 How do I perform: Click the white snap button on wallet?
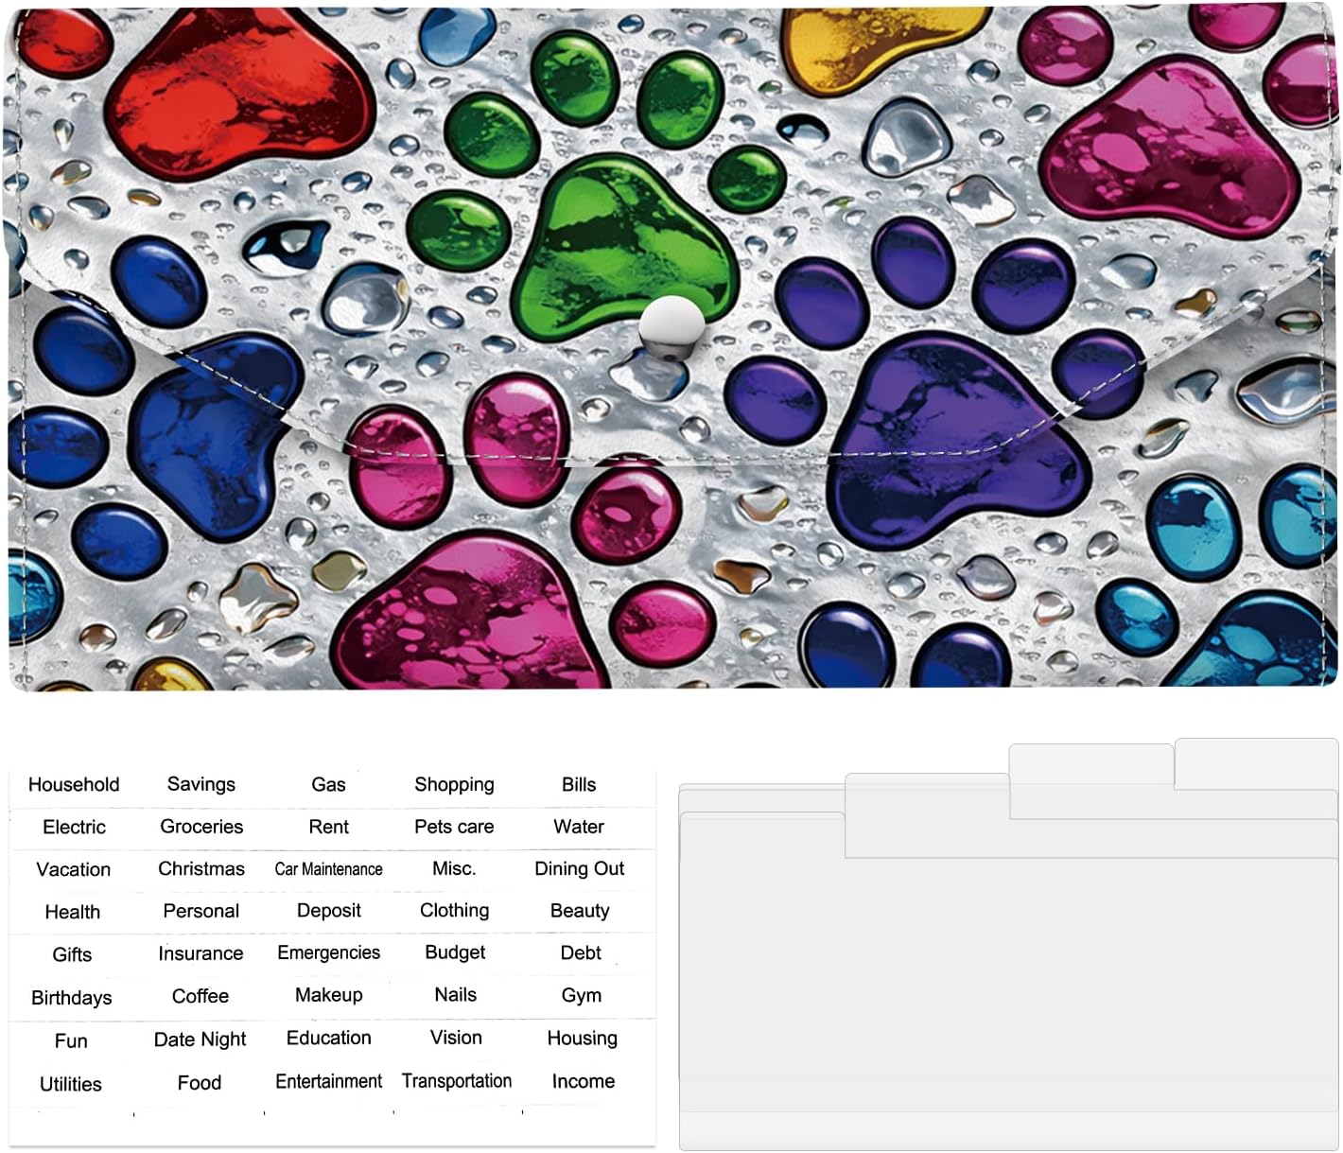click(x=671, y=327)
